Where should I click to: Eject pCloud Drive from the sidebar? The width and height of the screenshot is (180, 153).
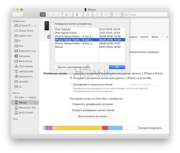pos(35,25)
